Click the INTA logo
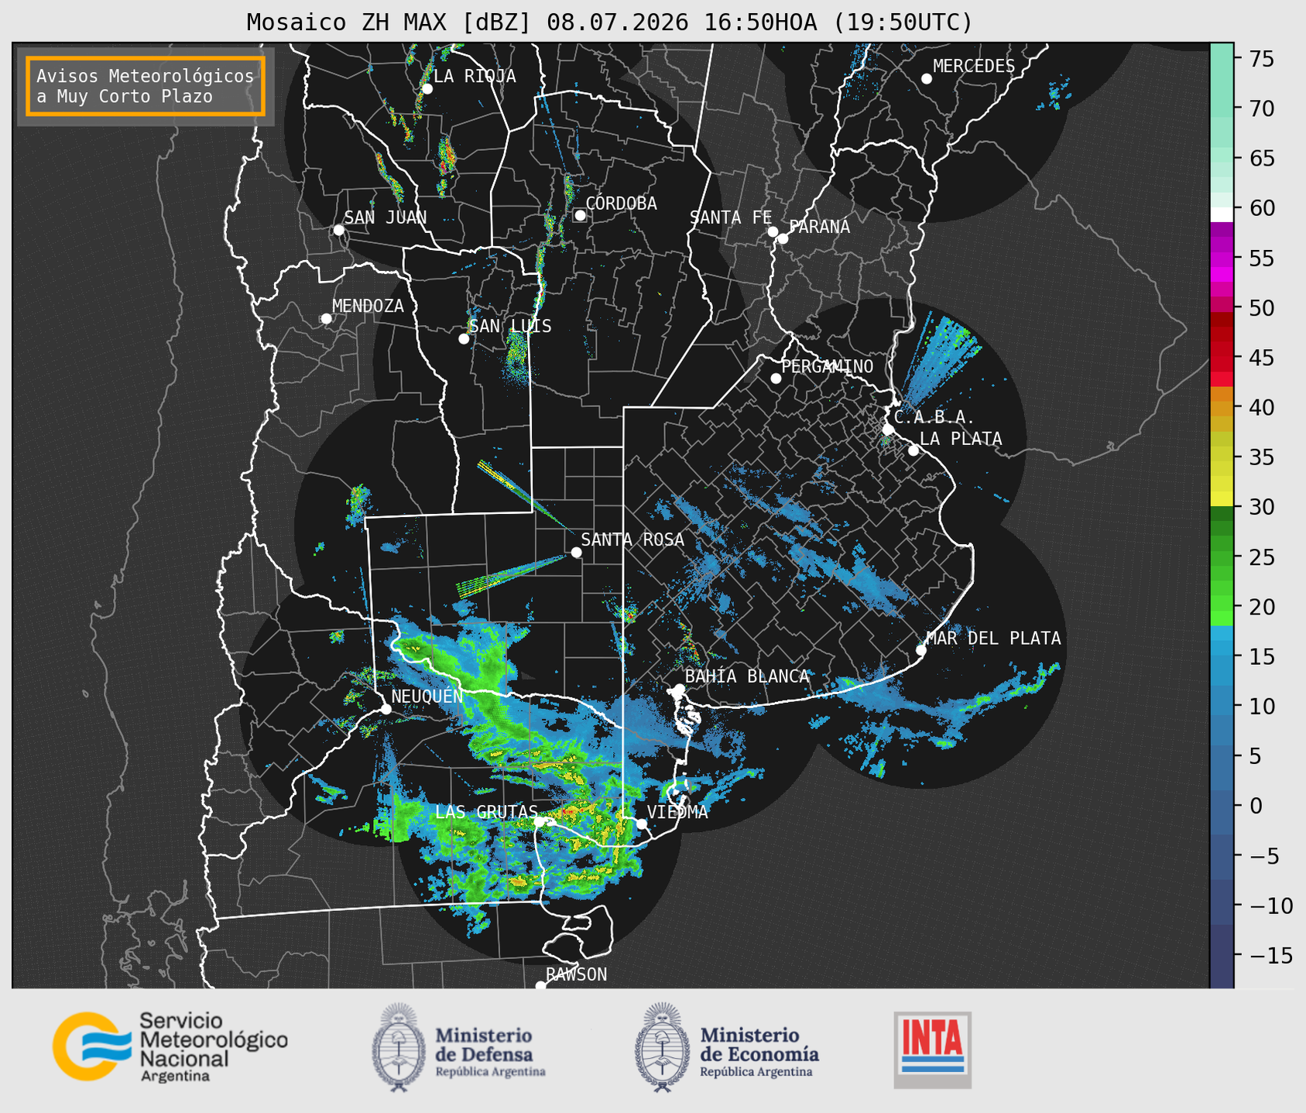The width and height of the screenshot is (1306, 1113). (933, 1050)
